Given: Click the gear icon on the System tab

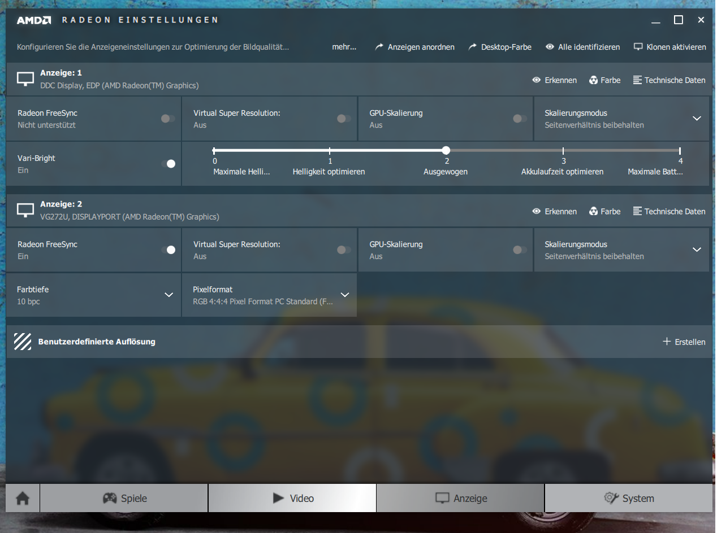Looking at the screenshot, I should (611, 498).
